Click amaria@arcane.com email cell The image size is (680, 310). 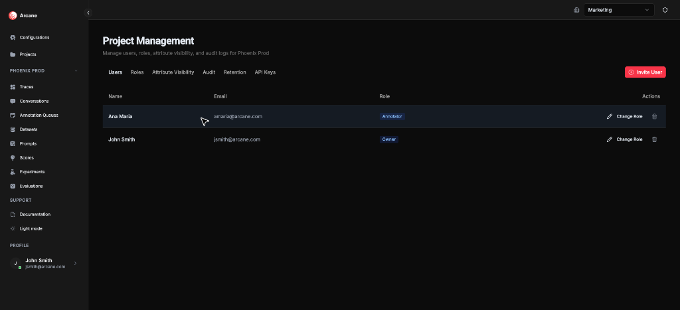point(238,117)
